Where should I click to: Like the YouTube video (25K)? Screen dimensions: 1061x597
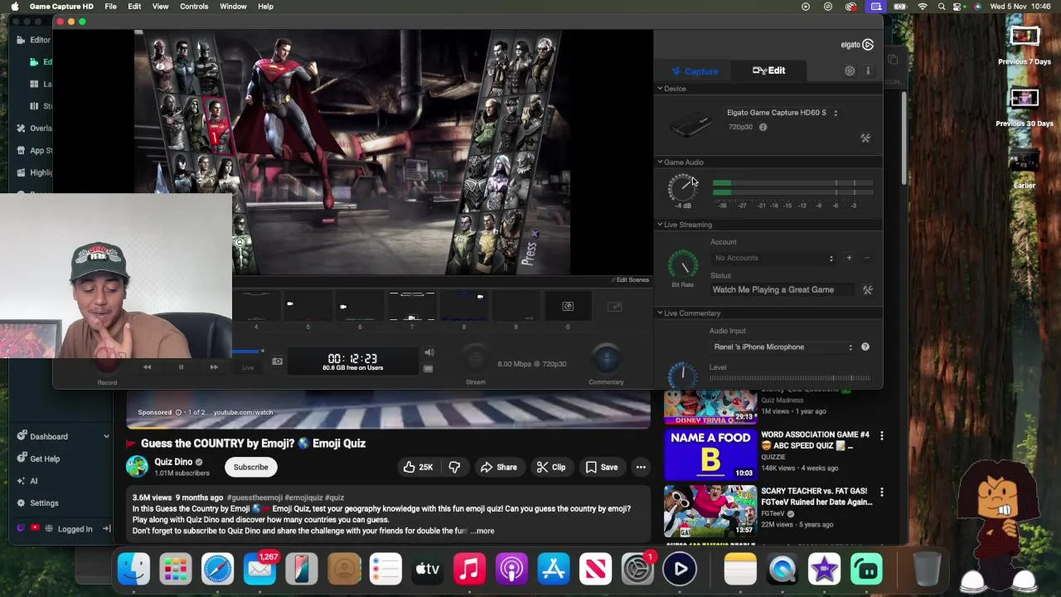[x=418, y=467]
